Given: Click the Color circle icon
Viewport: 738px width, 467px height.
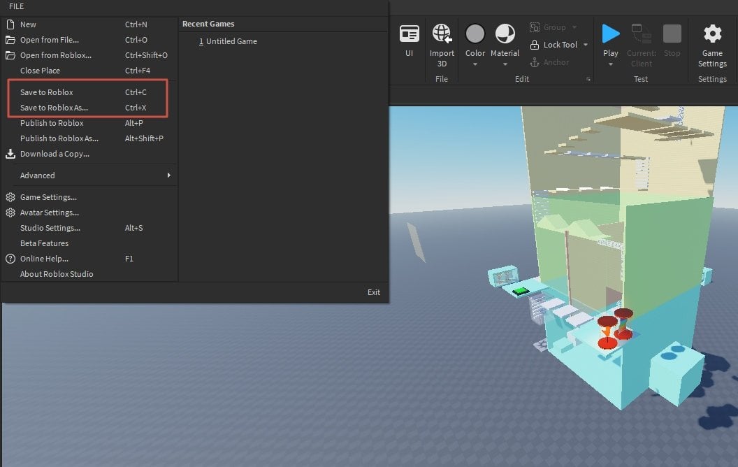Looking at the screenshot, I should click(x=475, y=34).
